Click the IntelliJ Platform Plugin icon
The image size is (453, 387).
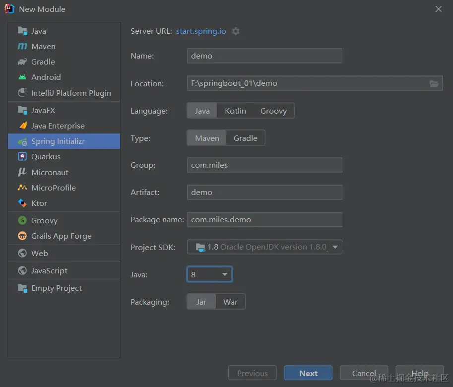coord(22,93)
